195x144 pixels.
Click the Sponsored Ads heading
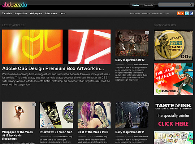(165, 25)
